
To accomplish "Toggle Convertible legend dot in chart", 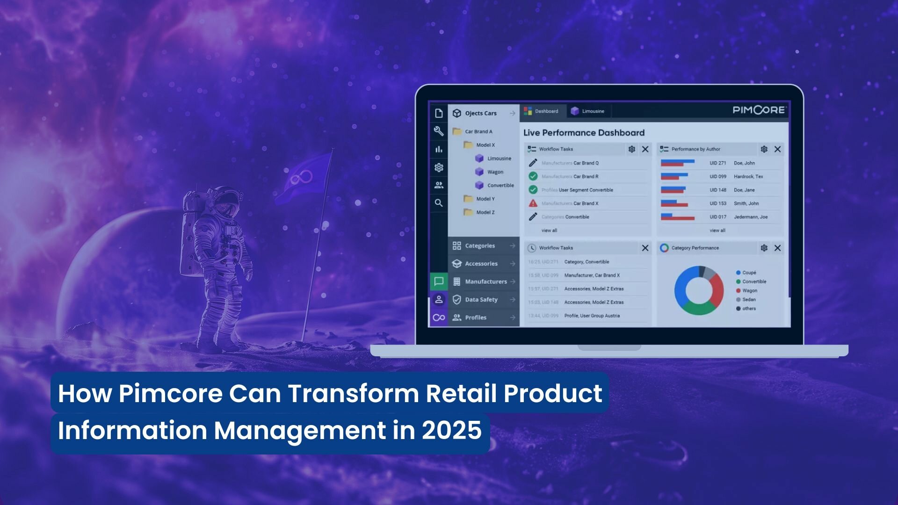I will pos(739,281).
